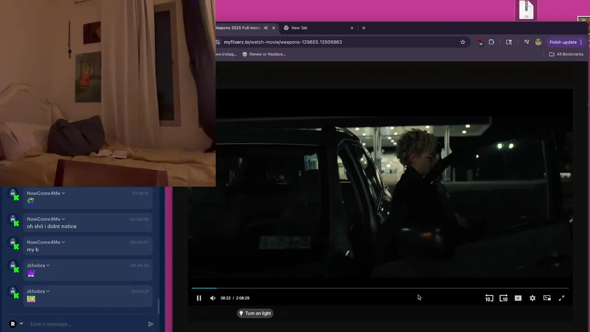The image size is (590, 332).
Task: Open the Chrome three-dot menu
Action: point(581,42)
